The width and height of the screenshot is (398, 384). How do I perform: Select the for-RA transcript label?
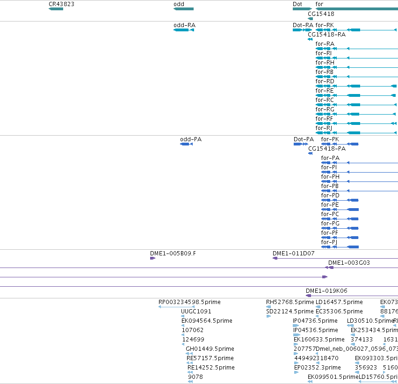(325, 44)
